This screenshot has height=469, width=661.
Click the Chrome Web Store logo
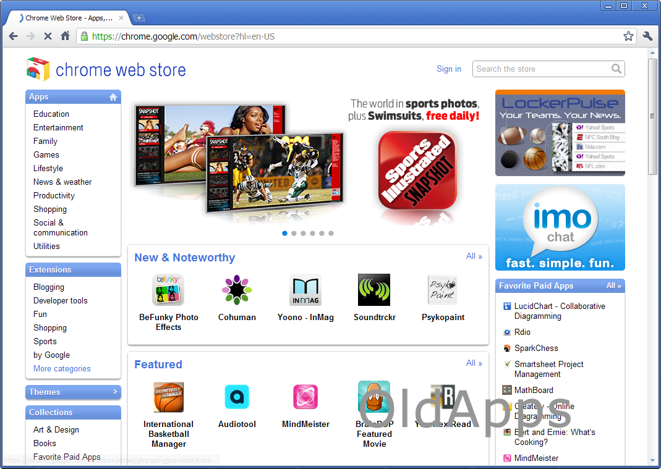[x=106, y=70]
